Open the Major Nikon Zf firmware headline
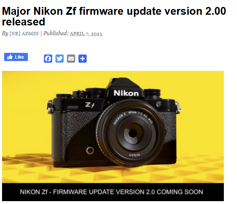Viewport: 237px width, 204px height. tap(114, 16)
